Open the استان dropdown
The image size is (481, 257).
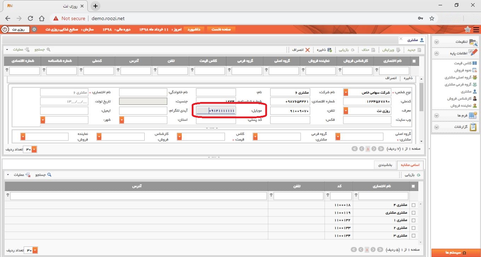(x=122, y=120)
